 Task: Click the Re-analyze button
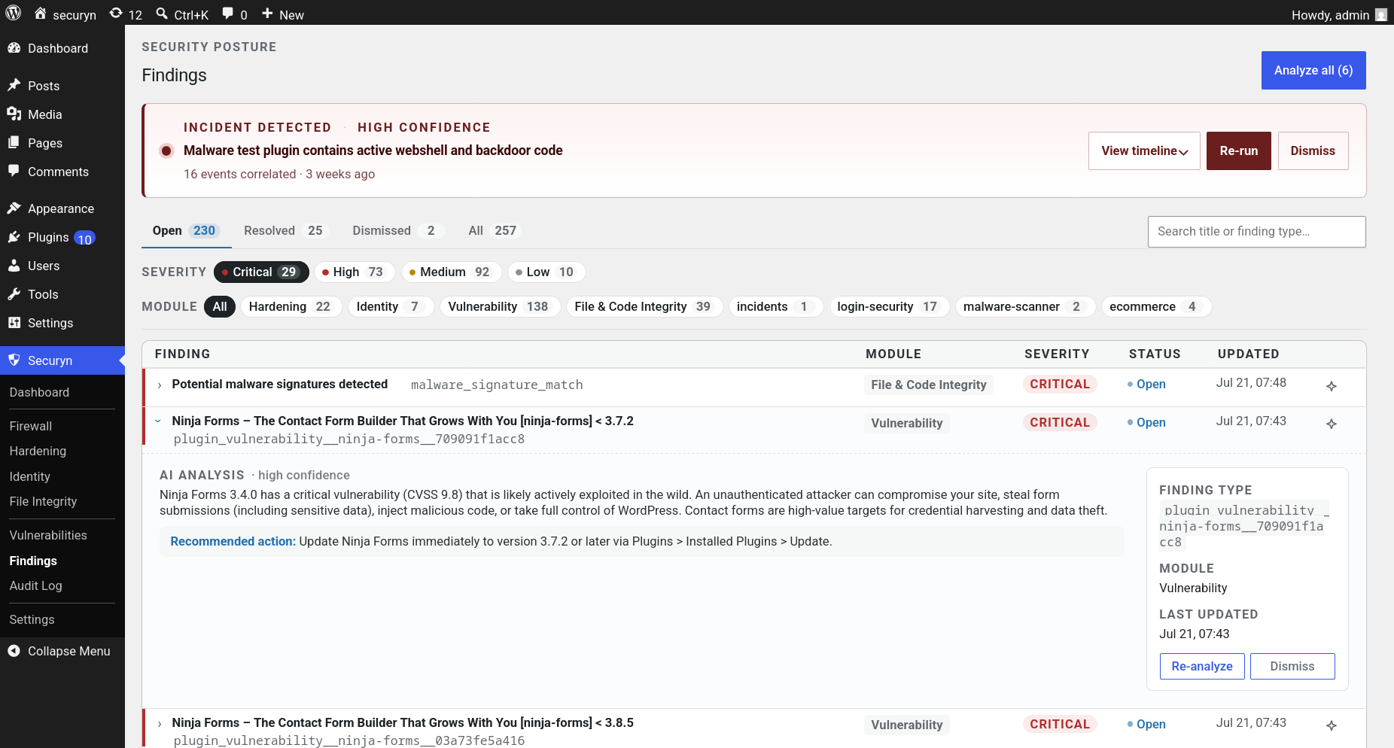click(x=1202, y=666)
